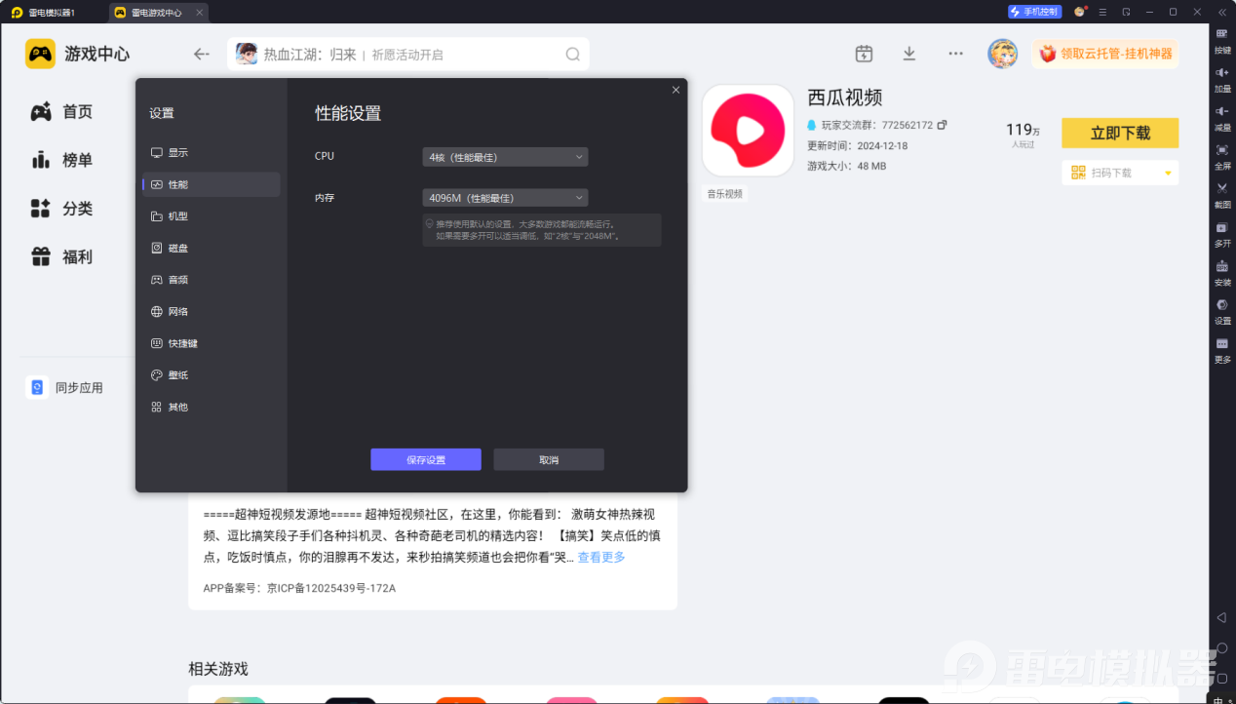The image size is (1236, 704).
Task: Tap the Android home circle button
Action: coord(1221,648)
